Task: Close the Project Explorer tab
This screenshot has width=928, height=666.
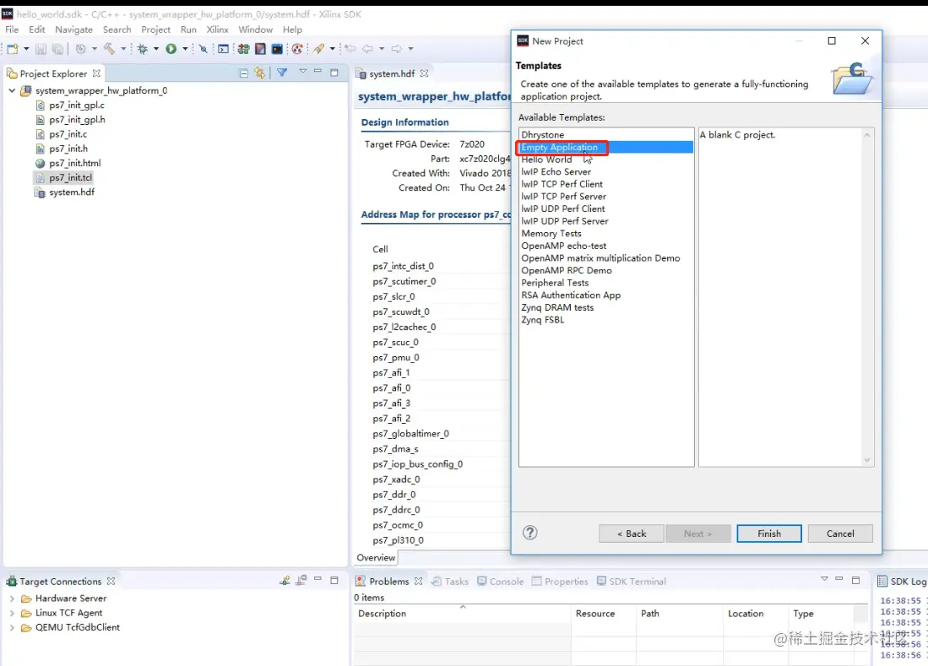Action: (96, 73)
